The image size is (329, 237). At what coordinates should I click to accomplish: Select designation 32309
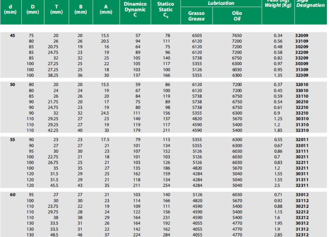(302, 75)
